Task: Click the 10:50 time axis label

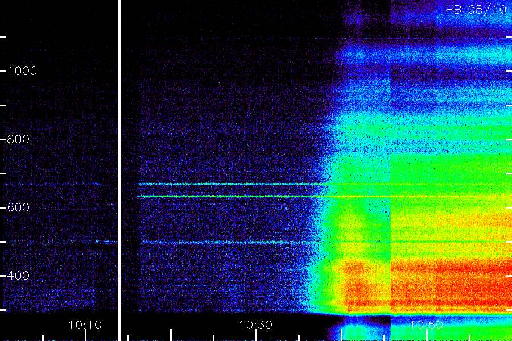Action: tap(427, 325)
